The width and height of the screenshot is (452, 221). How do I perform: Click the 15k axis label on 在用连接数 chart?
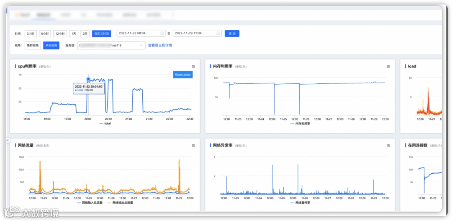411,157
